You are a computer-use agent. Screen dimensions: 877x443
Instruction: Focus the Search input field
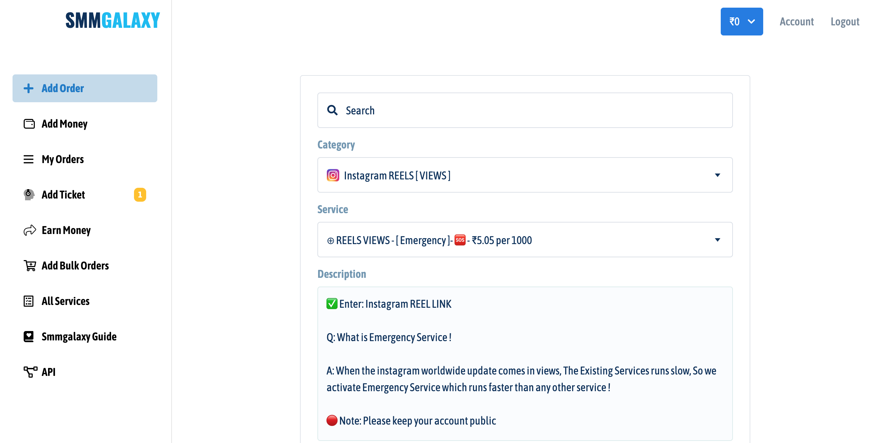coord(536,110)
